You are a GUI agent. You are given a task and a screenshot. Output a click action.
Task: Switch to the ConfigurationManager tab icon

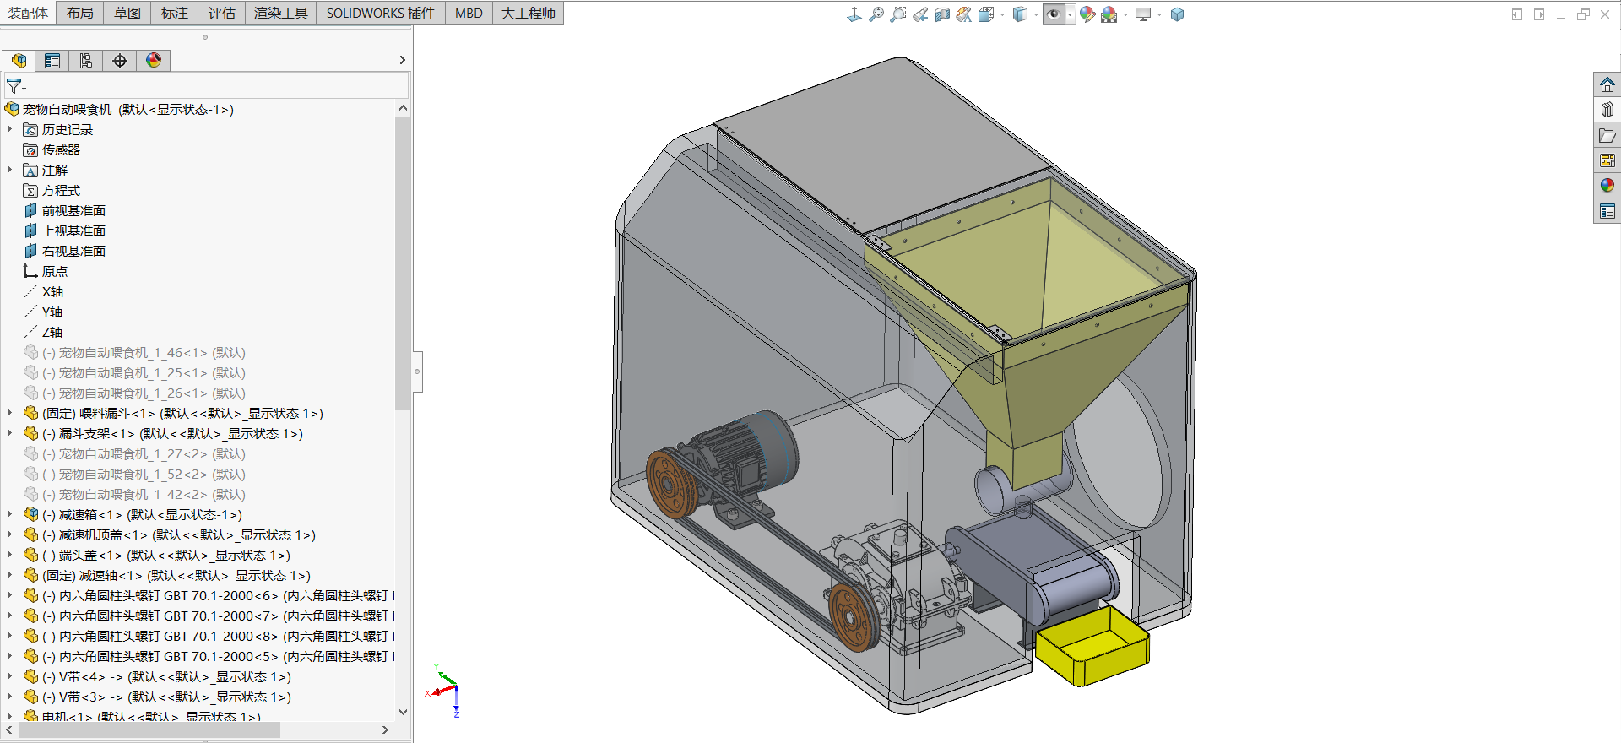pos(86,61)
